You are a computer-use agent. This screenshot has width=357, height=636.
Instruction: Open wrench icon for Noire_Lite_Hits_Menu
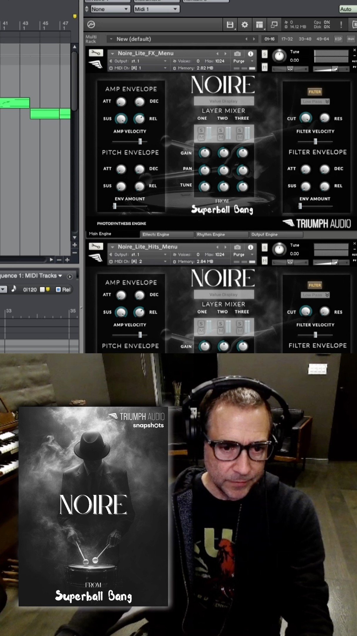coord(96,246)
